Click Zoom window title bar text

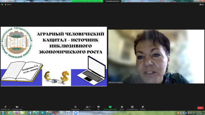8,1
